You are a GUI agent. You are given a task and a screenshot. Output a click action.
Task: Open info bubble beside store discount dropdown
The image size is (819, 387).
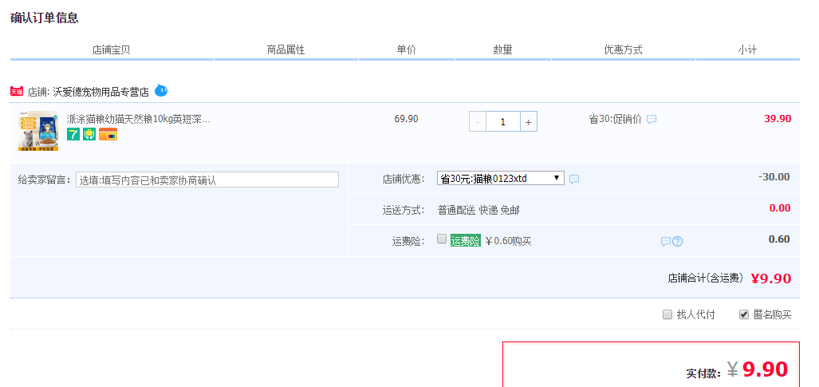tap(574, 179)
